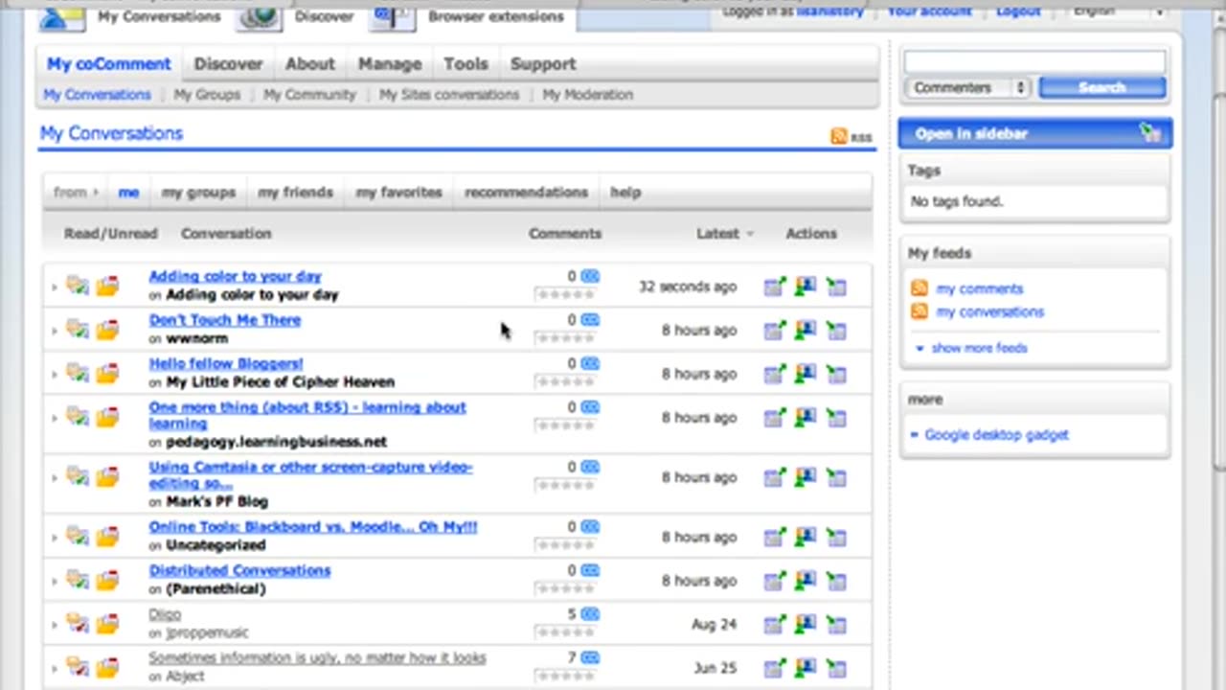Select the My Community sub-tab

click(x=309, y=94)
